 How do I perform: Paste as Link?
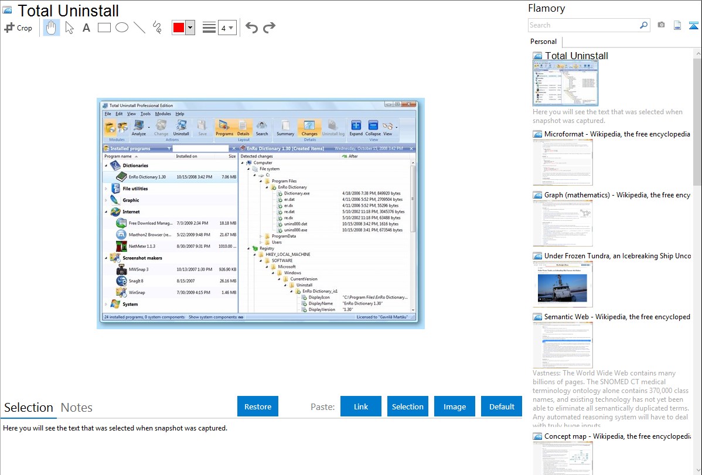pos(361,406)
